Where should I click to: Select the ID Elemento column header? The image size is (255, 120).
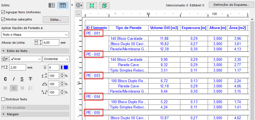coord(97,28)
